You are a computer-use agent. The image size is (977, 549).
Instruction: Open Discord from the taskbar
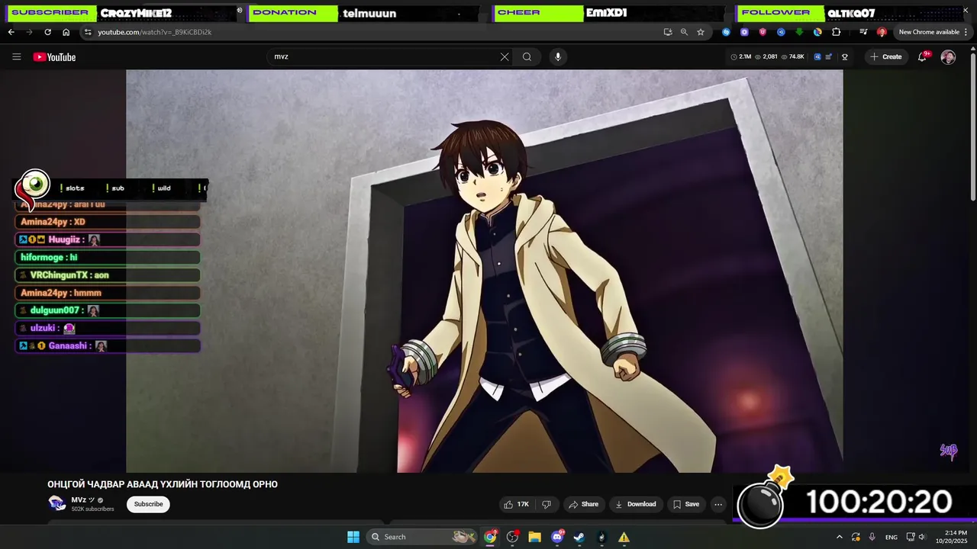click(x=557, y=537)
